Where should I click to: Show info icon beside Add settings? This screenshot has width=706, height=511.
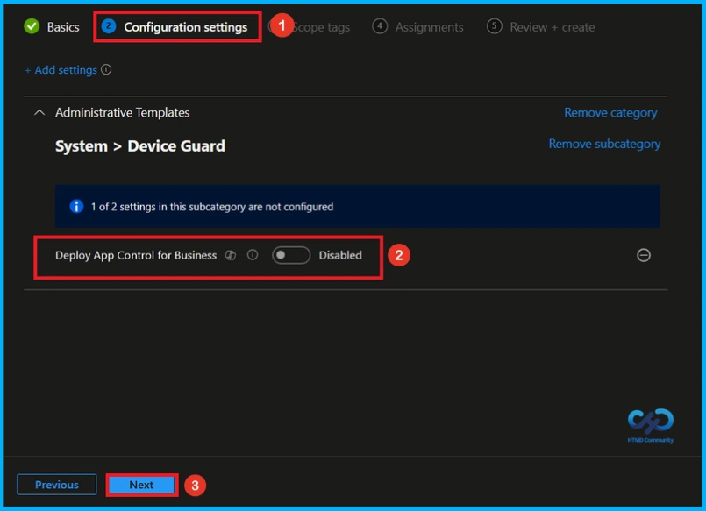pyautogui.click(x=106, y=70)
